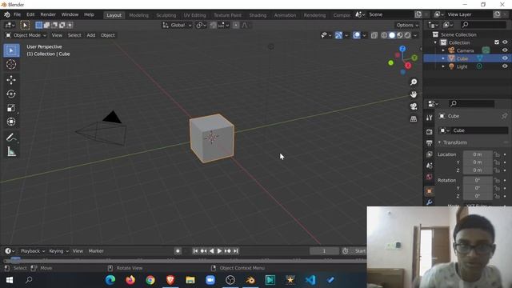Screen dimensions: 512x288
Task: Switch to rendered viewport shading
Action: click(x=408, y=35)
